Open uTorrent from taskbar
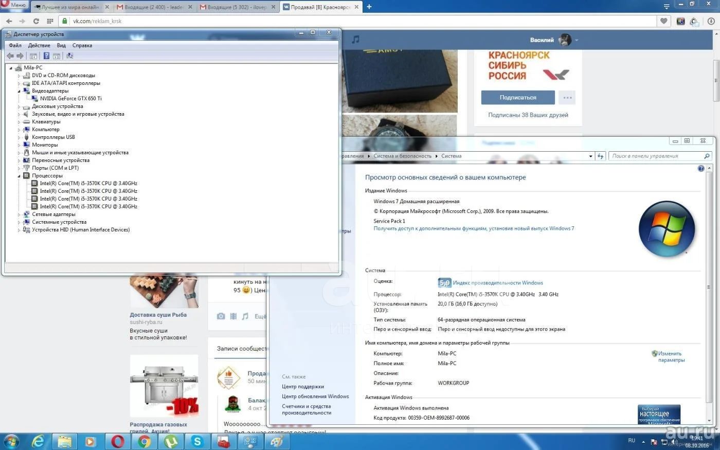 [x=171, y=441]
